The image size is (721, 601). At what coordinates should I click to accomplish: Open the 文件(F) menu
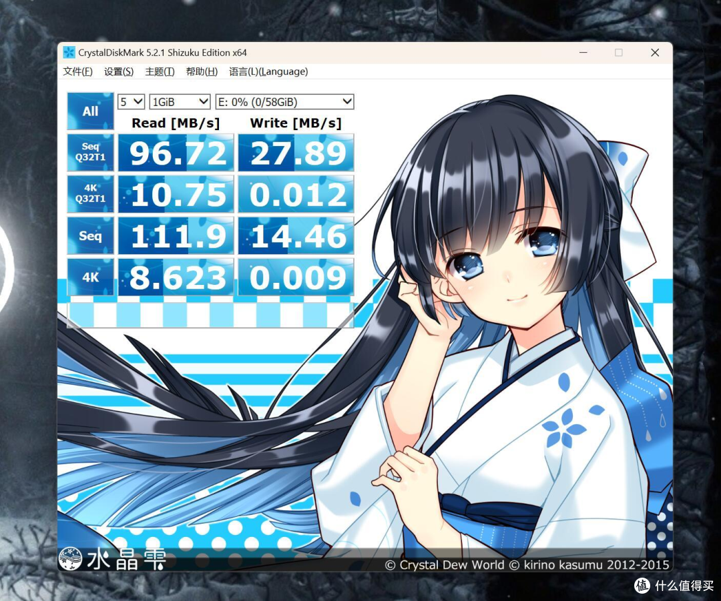[77, 71]
